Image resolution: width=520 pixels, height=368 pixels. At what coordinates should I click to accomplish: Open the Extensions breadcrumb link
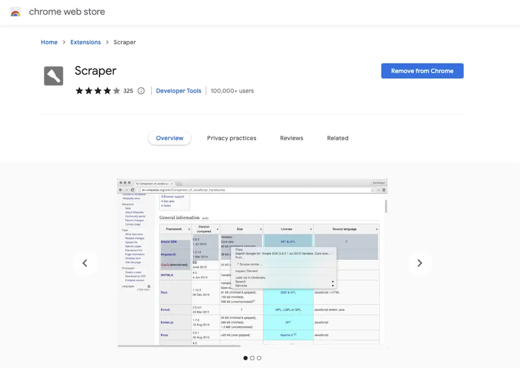click(x=85, y=42)
